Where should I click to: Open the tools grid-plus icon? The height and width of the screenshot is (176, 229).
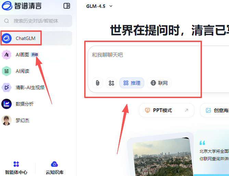point(111,83)
